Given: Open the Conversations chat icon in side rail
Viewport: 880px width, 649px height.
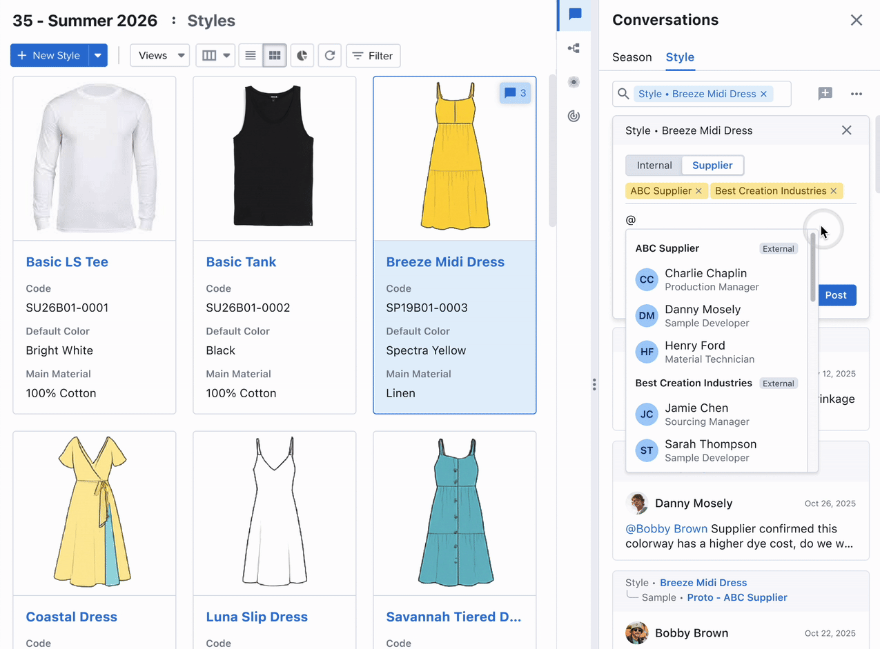Looking at the screenshot, I should 575,14.
